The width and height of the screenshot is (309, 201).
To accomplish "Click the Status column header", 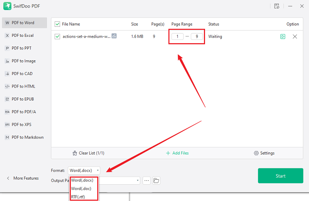I will 214,24.
